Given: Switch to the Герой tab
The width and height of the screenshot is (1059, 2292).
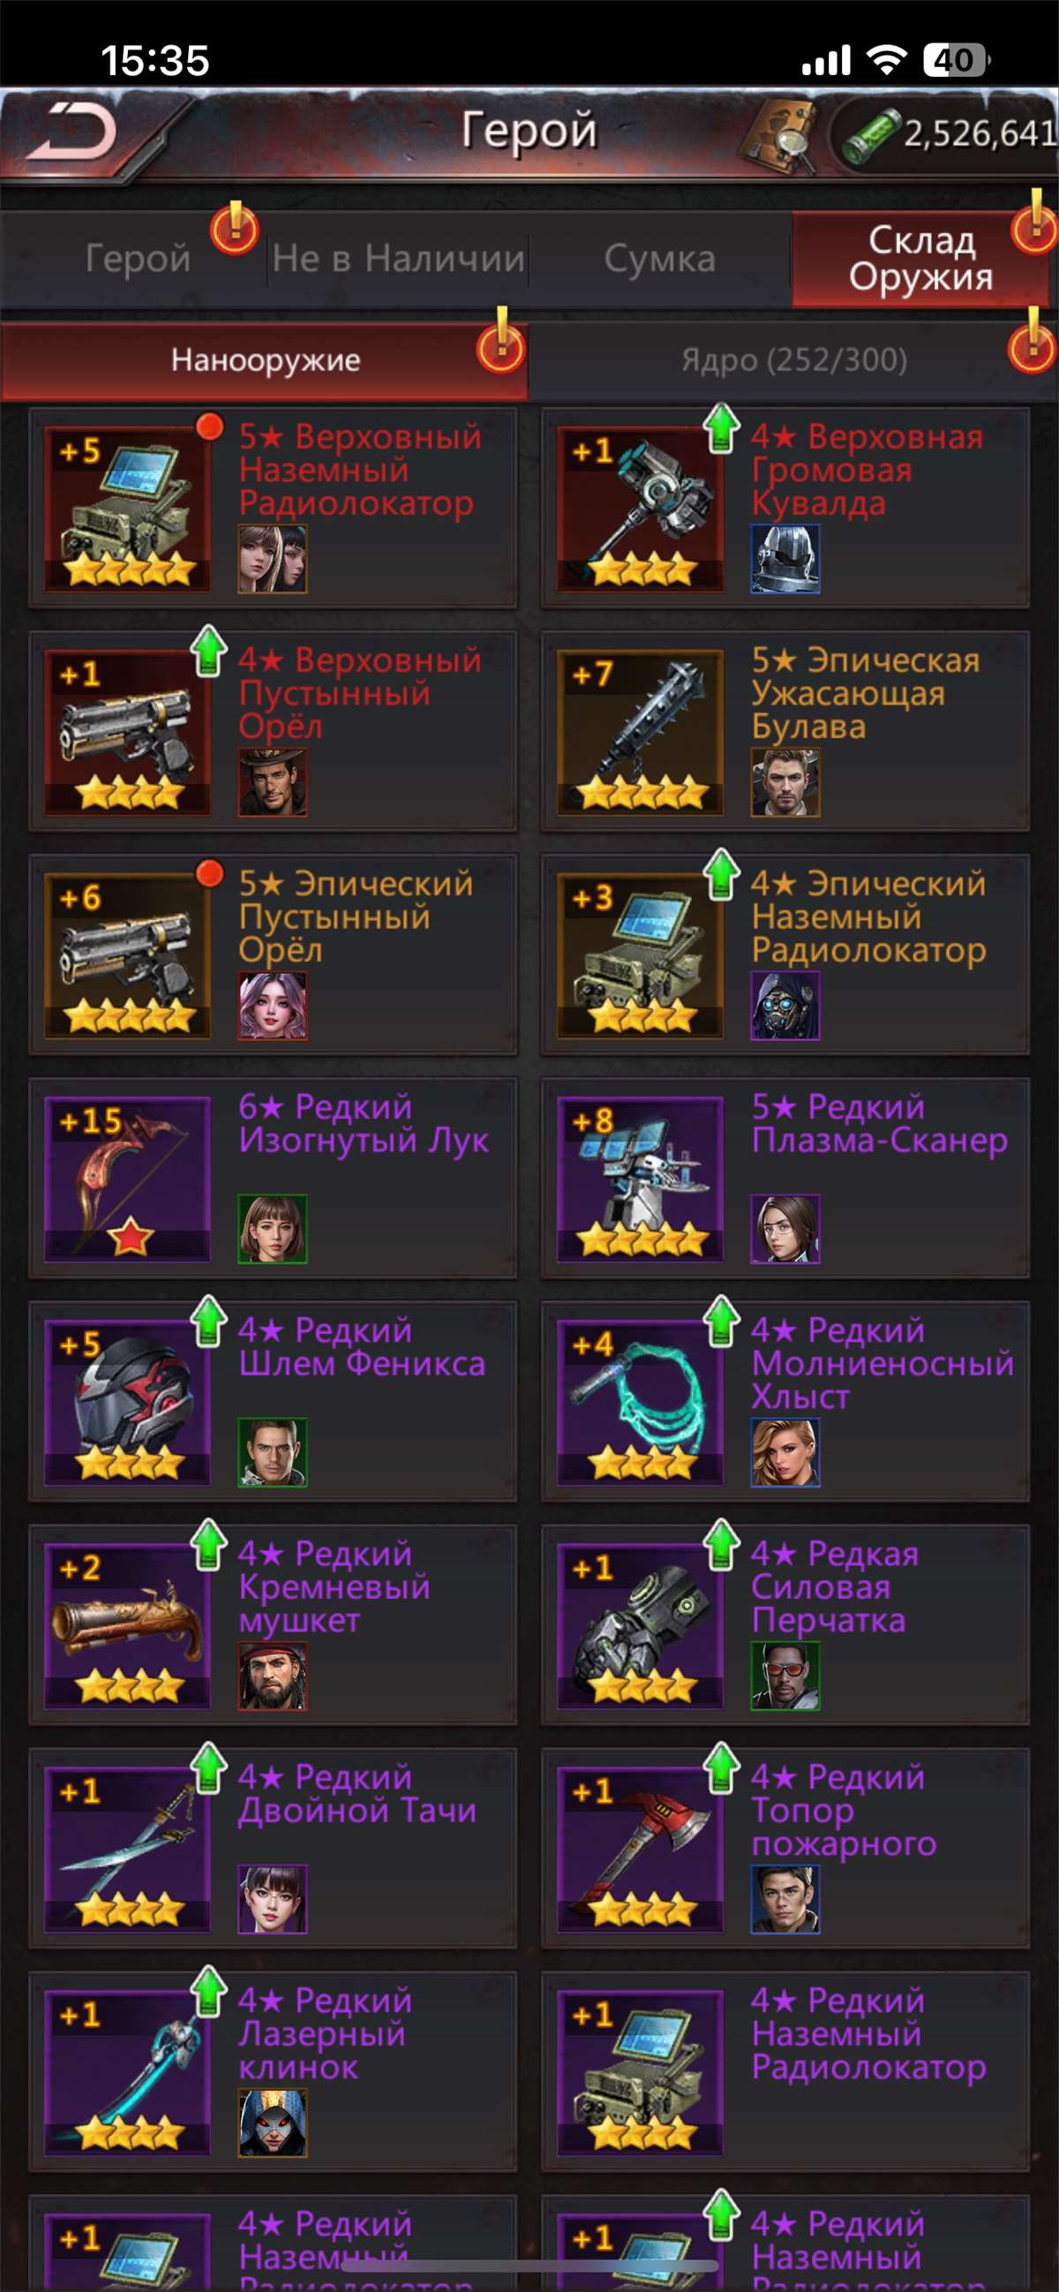Looking at the screenshot, I should [x=138, y=259].
